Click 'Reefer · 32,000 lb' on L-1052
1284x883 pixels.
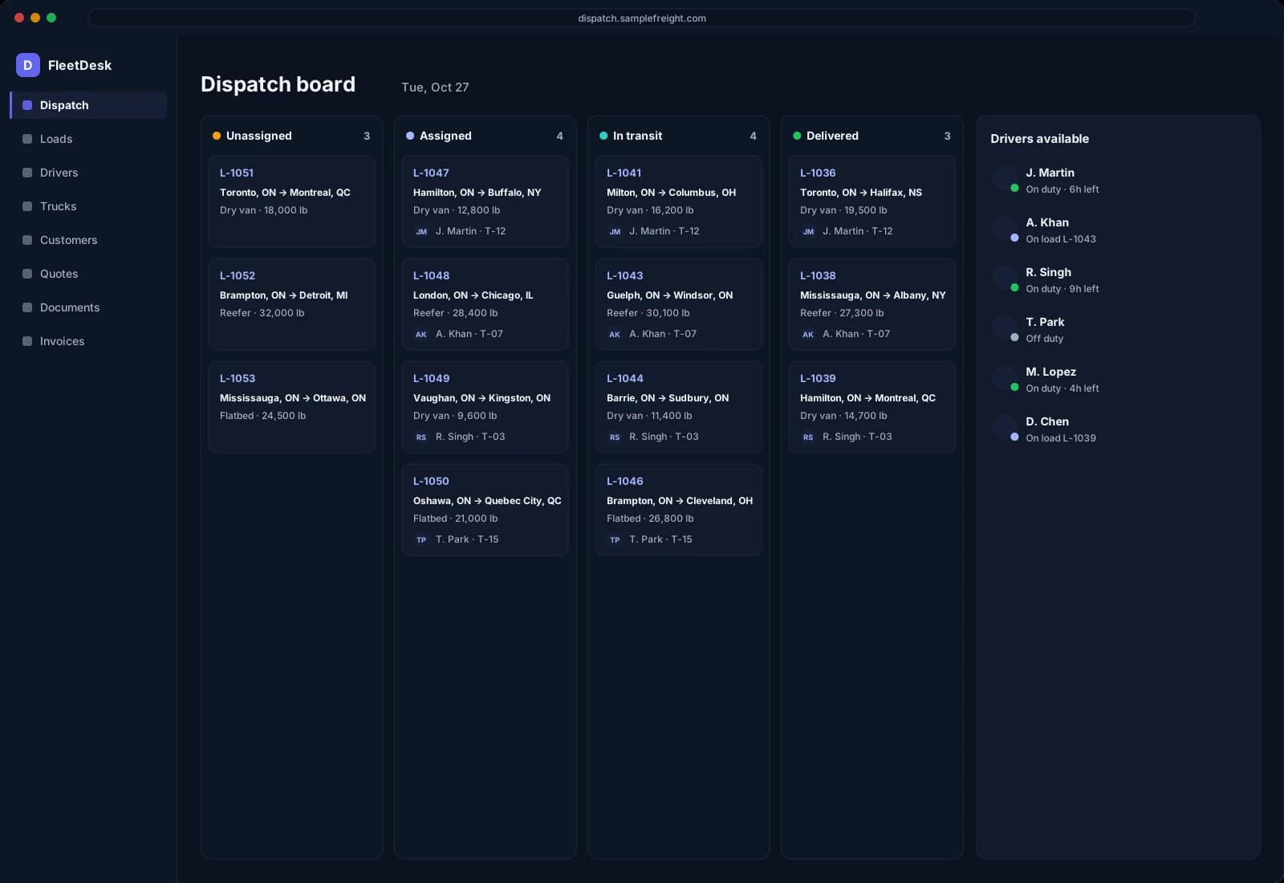(x=262, y=313)
